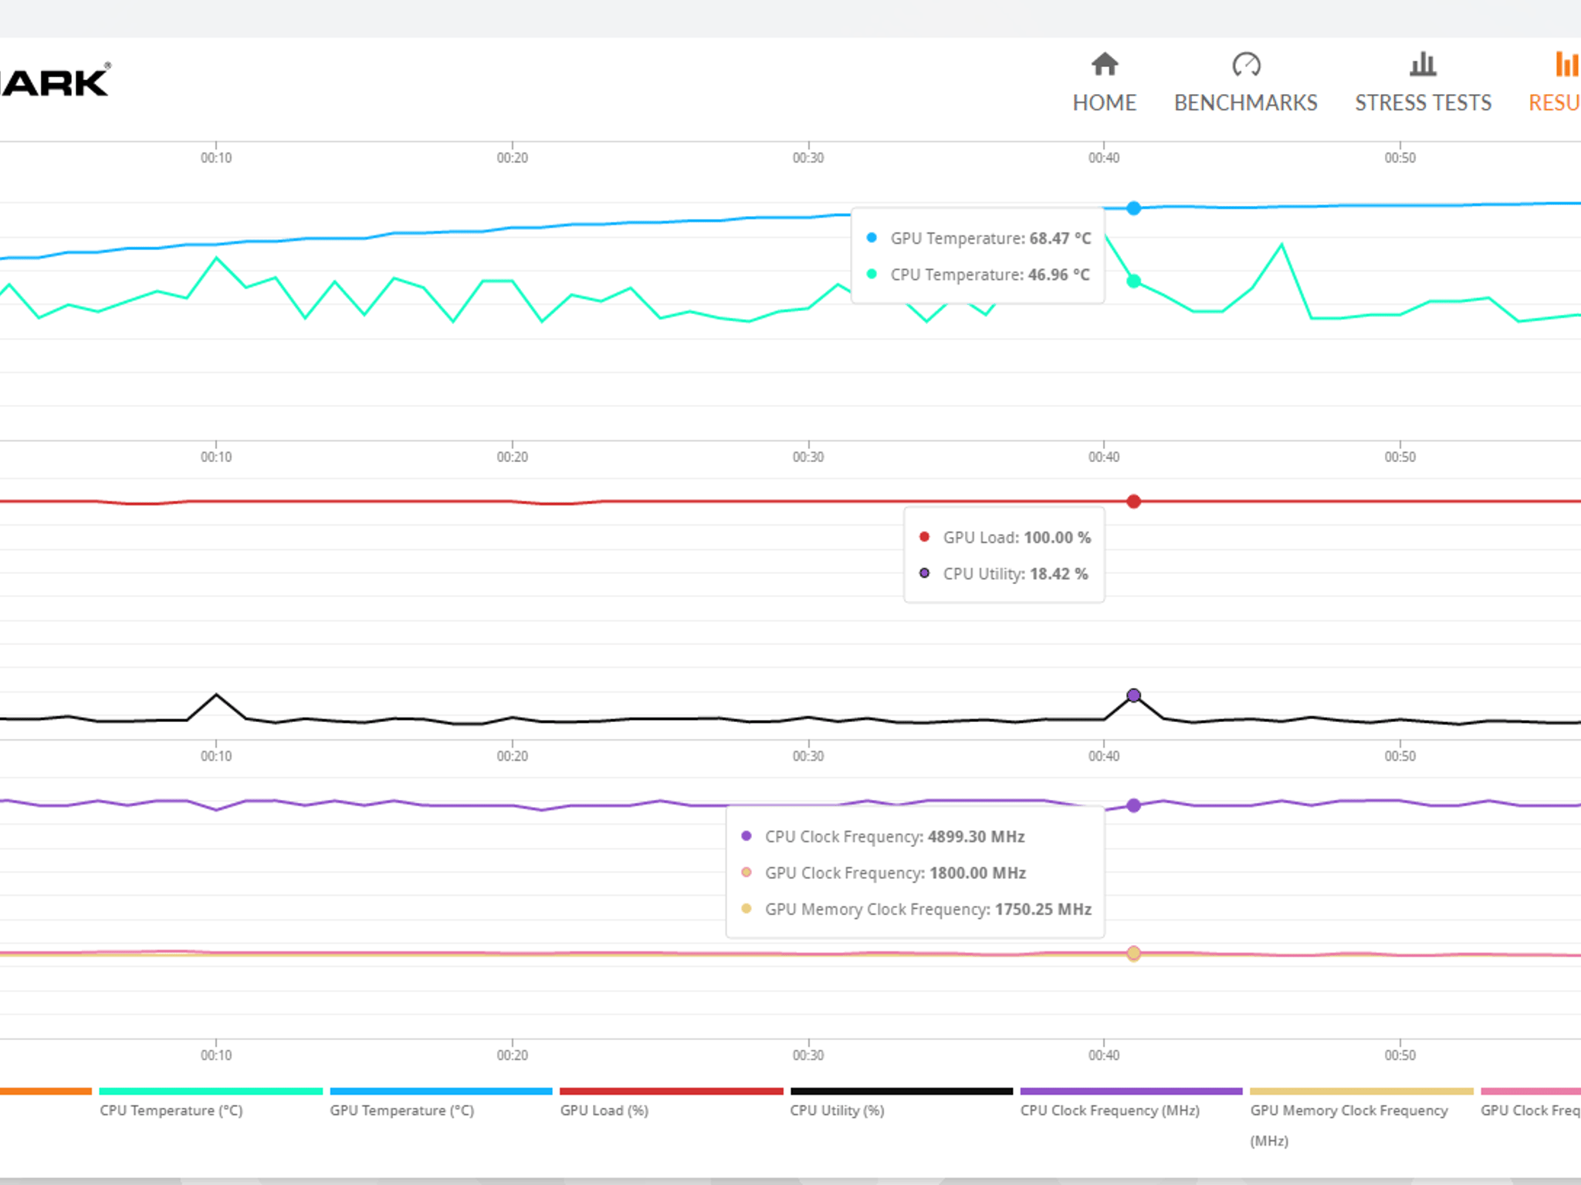Click the green CPU temperature data point

click(1133, 282)
